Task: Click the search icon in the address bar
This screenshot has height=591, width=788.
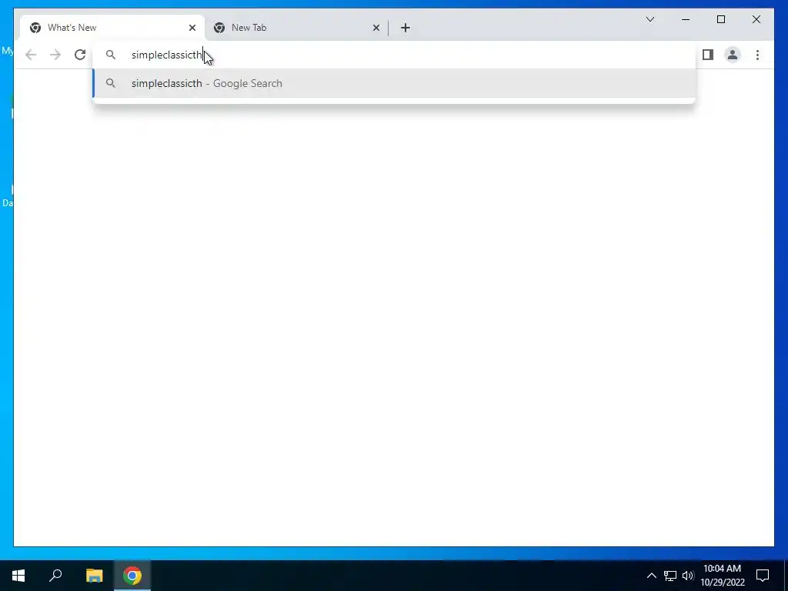Action: 111,55
